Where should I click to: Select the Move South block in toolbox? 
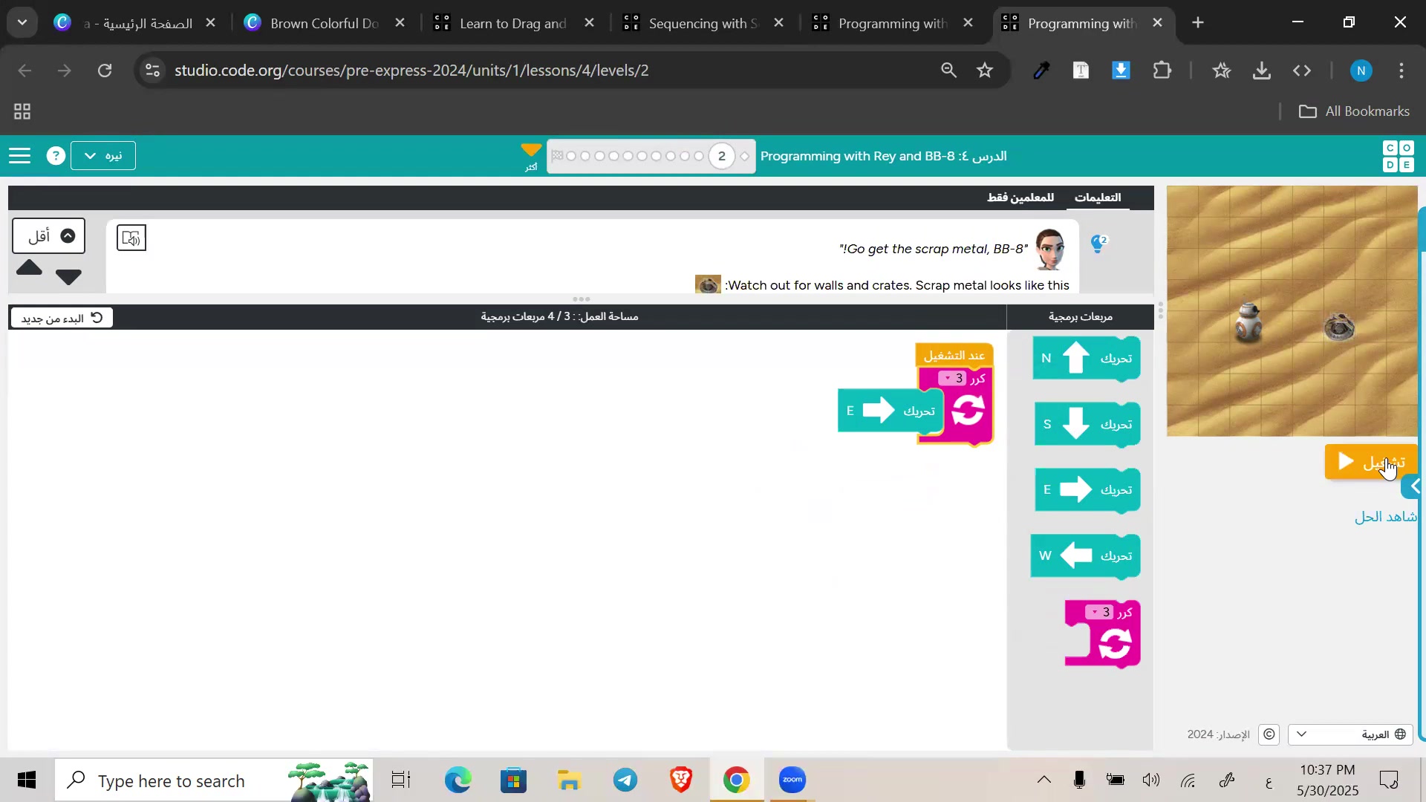(1087, 425)
